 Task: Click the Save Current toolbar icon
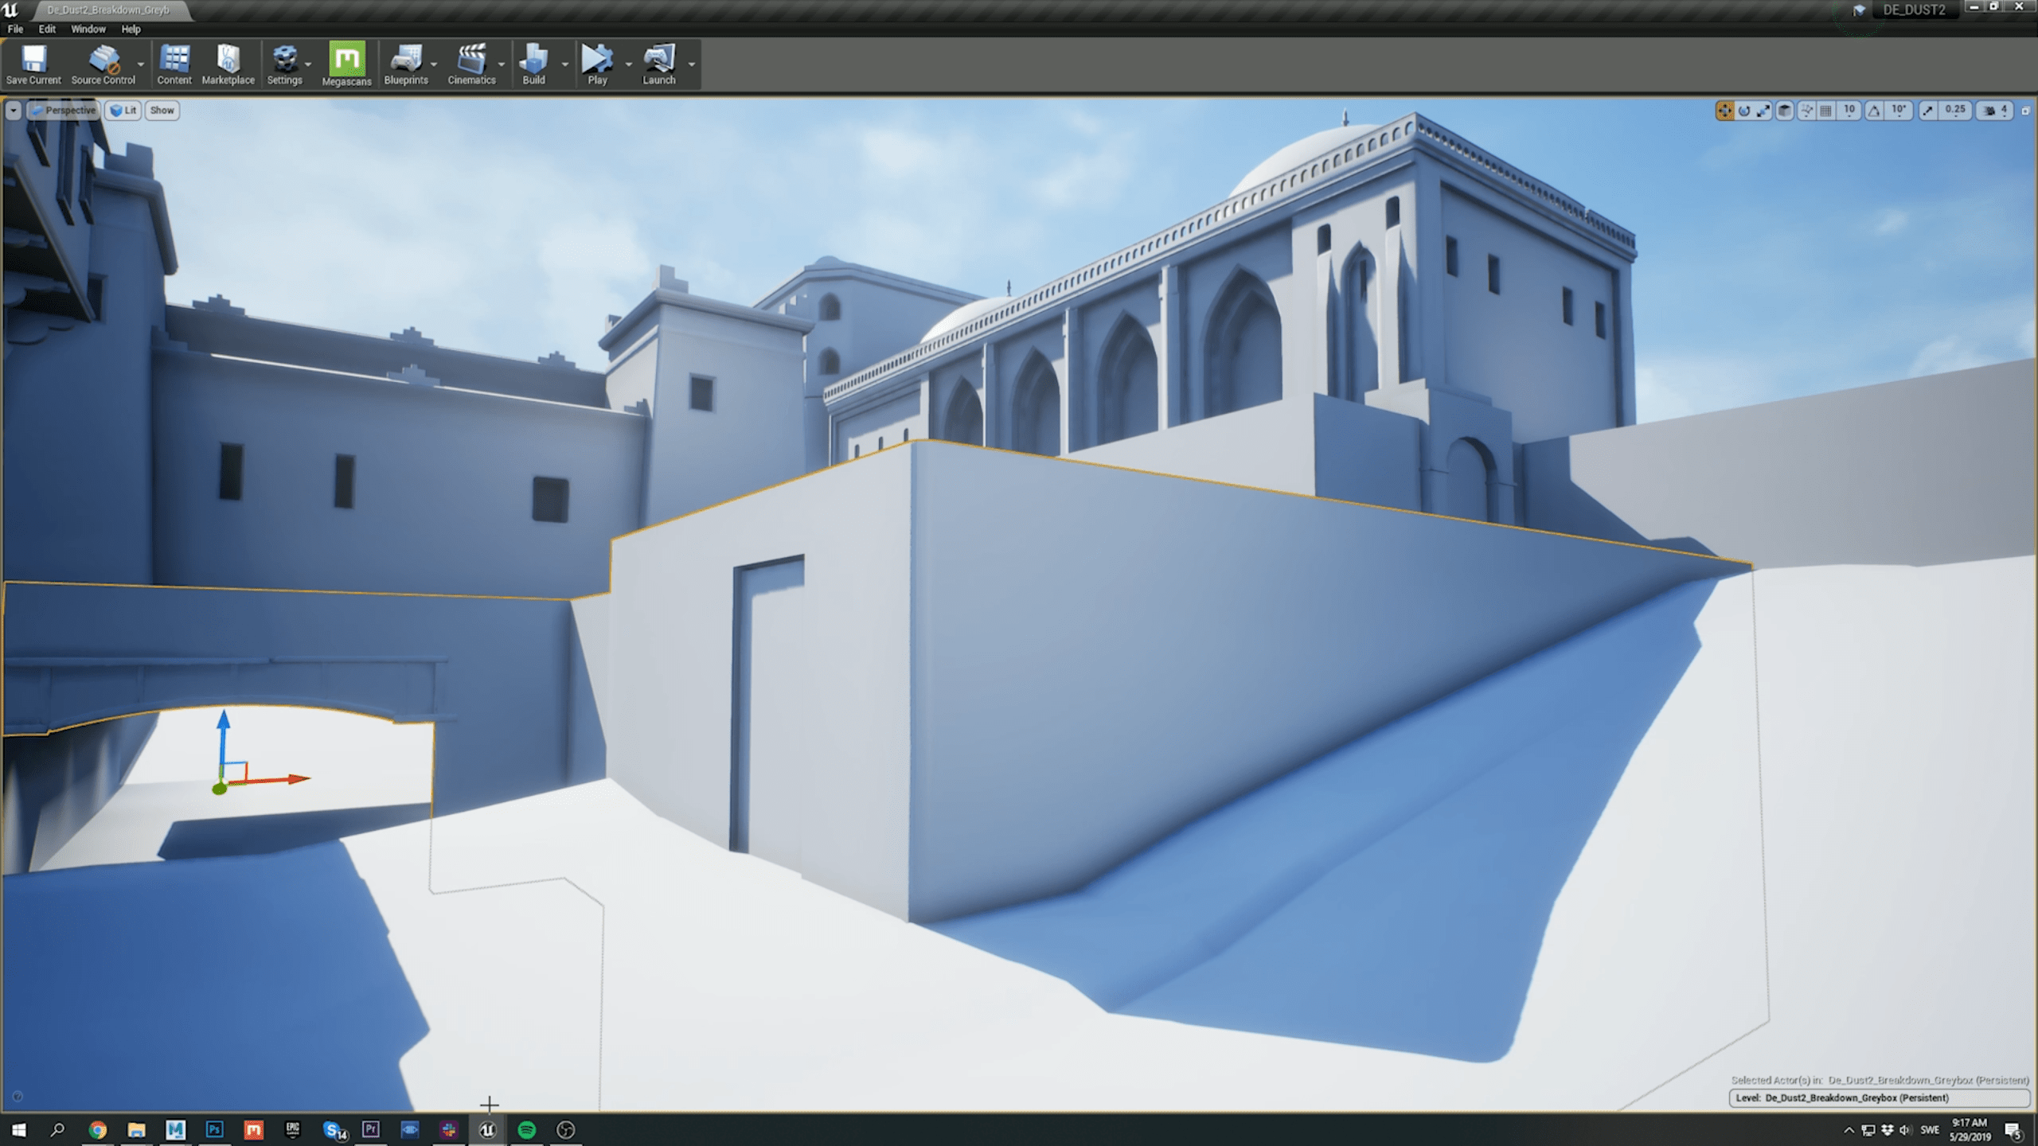(33, 64)
